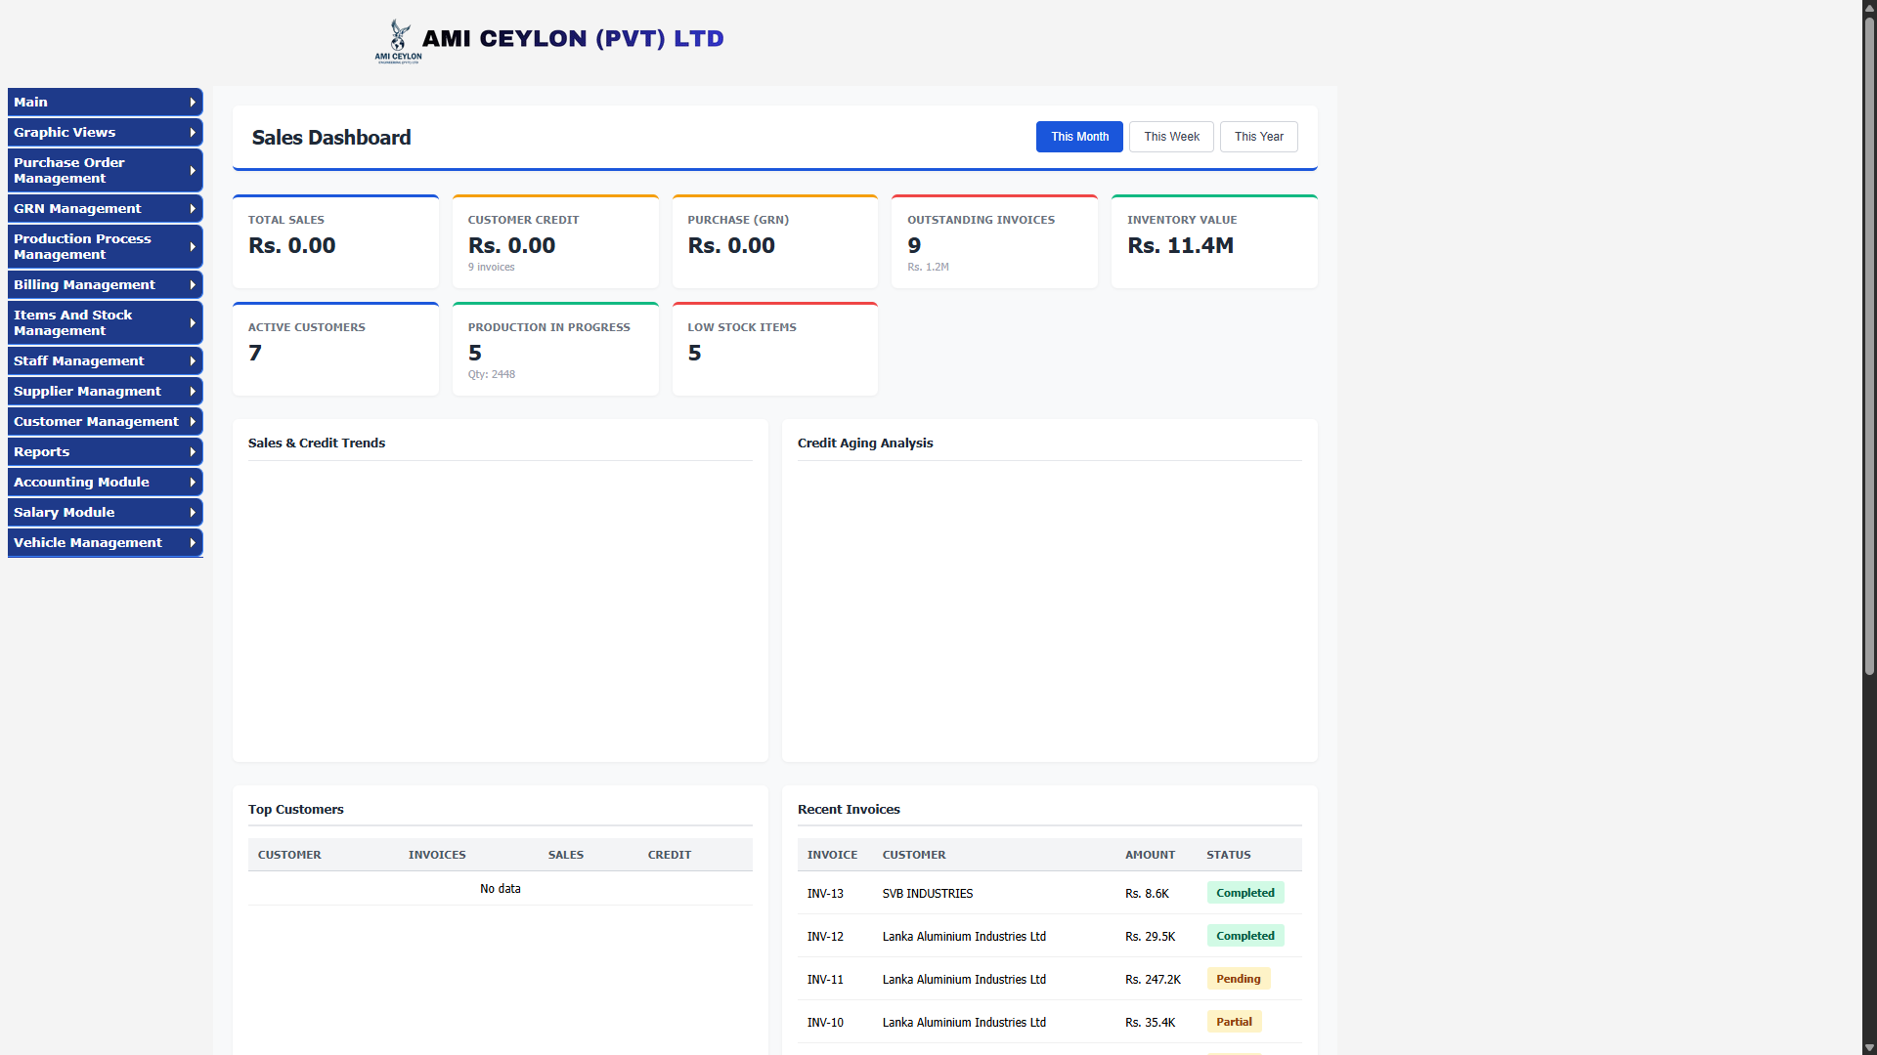1877x1055 pixels.
Task: Click the vertical page scrollbar
Action: click(x=1869, y=347)
